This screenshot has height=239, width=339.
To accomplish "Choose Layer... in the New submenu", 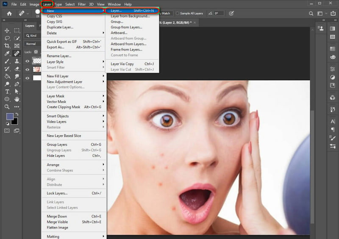I will [132, 11].
